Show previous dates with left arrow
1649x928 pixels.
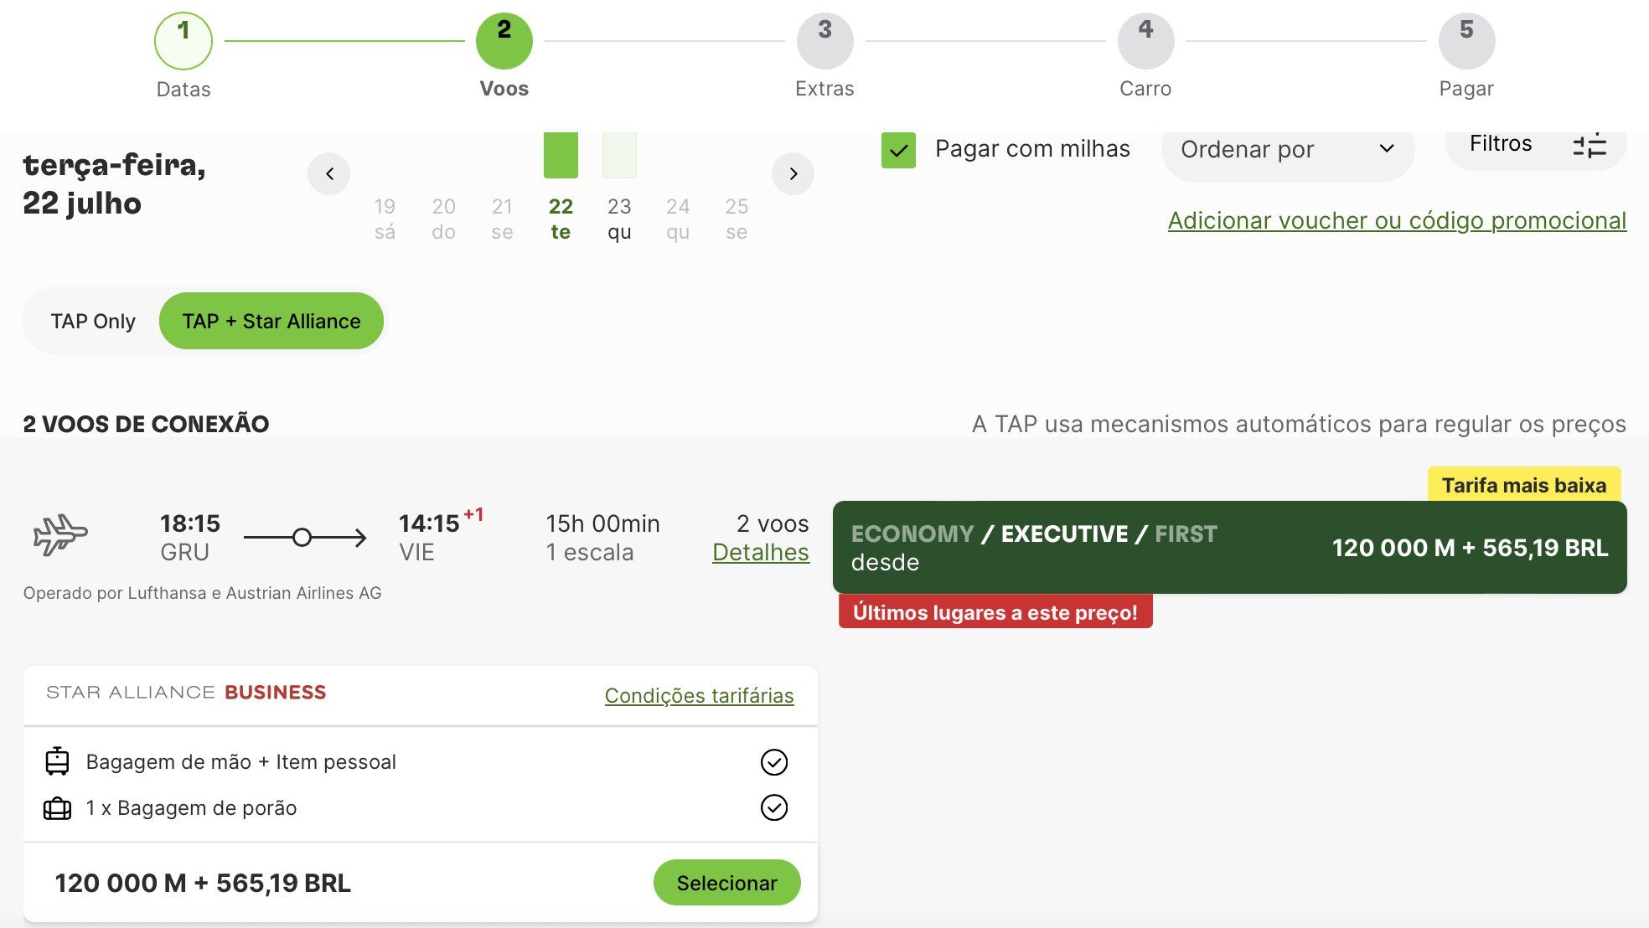pos(329,173)
